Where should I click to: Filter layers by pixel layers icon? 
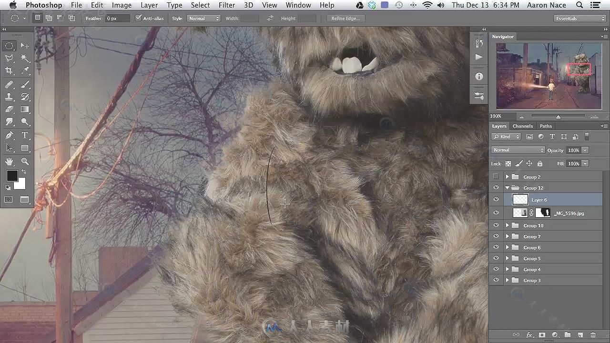tap(529, 137)
